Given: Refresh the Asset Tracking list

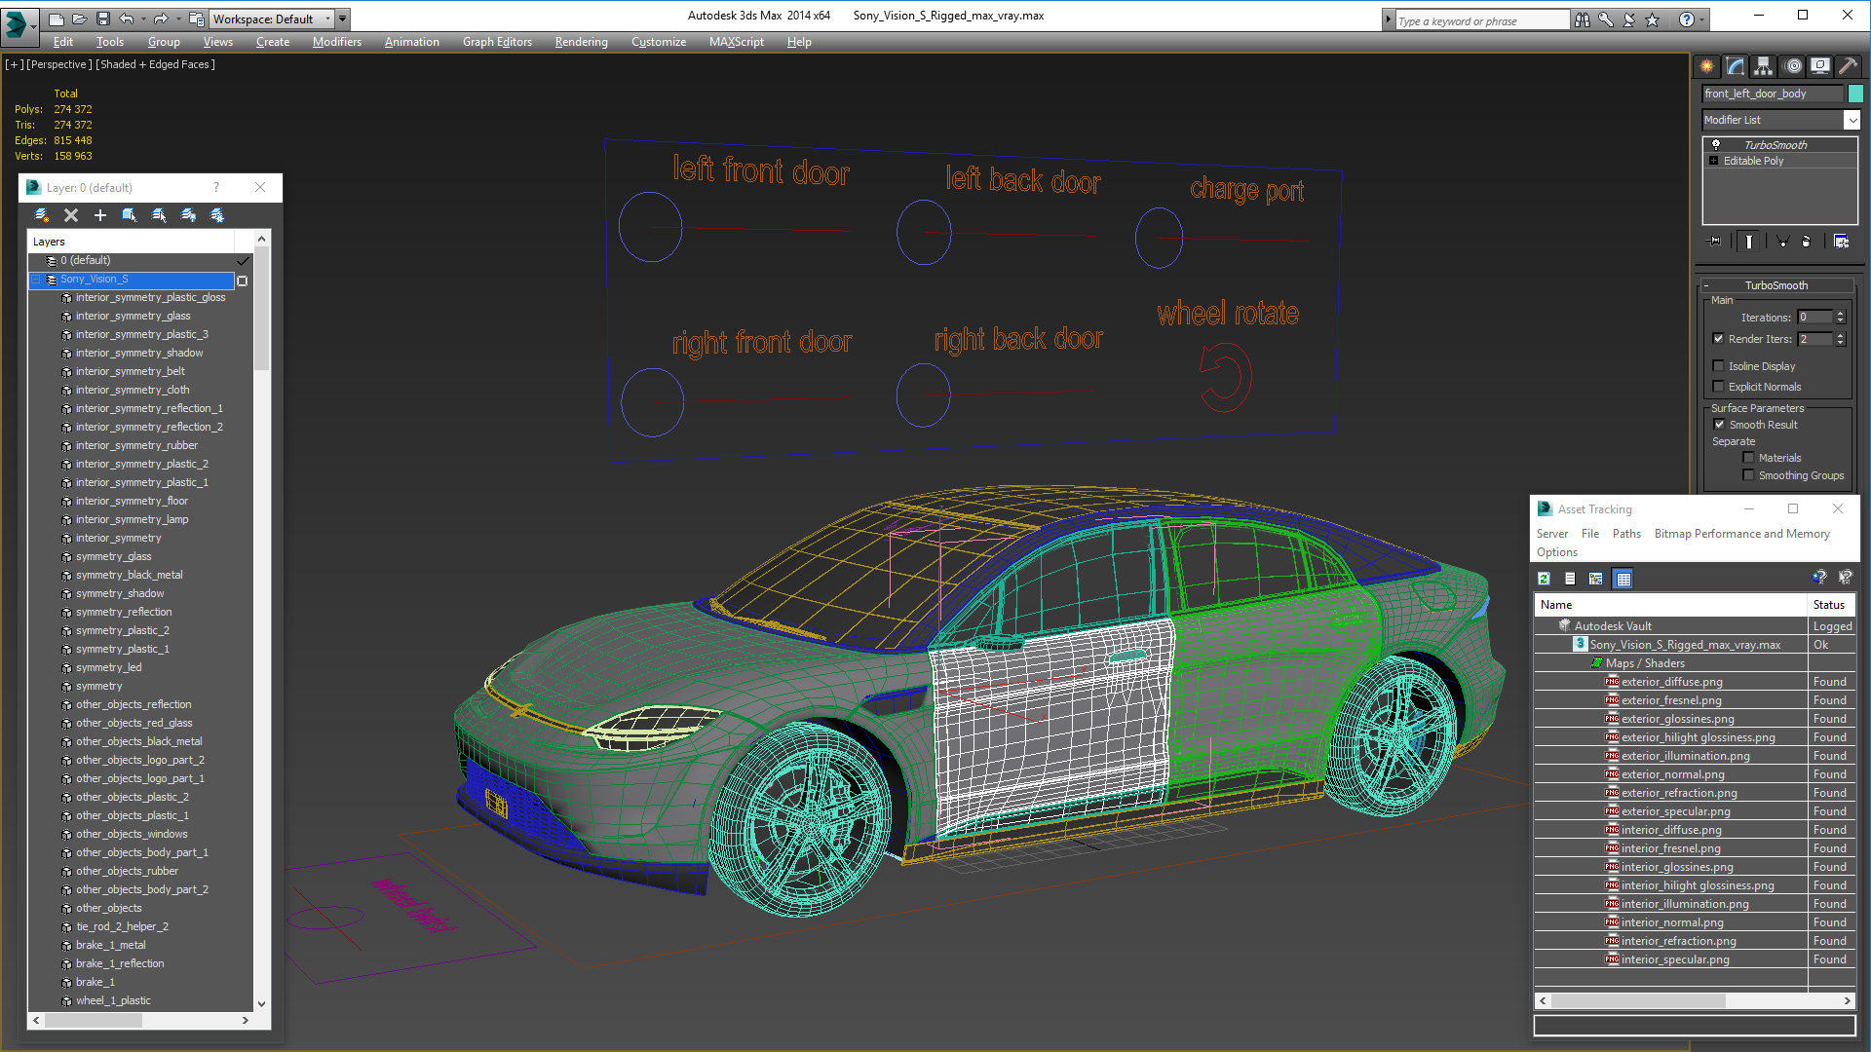Looking at the screenshot, I should (1545, 579).
